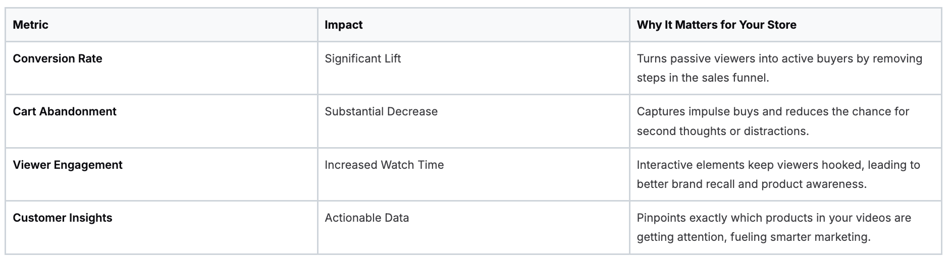Select the brand recall text line
The height and width of the screenshot is (261, 951).
click(x=751, y=184)
